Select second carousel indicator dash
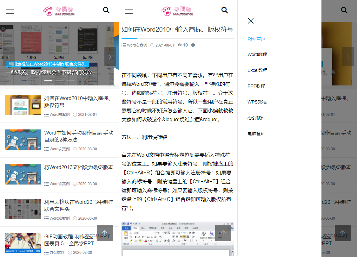The width and height of the screenshot is (357, 257). (59, 81)
